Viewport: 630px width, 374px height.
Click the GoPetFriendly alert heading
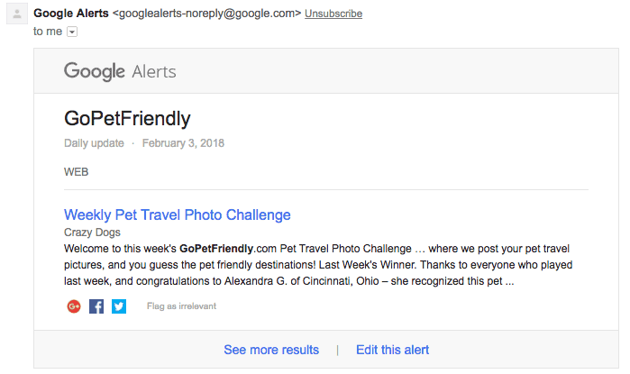click(x=127, y=118)
